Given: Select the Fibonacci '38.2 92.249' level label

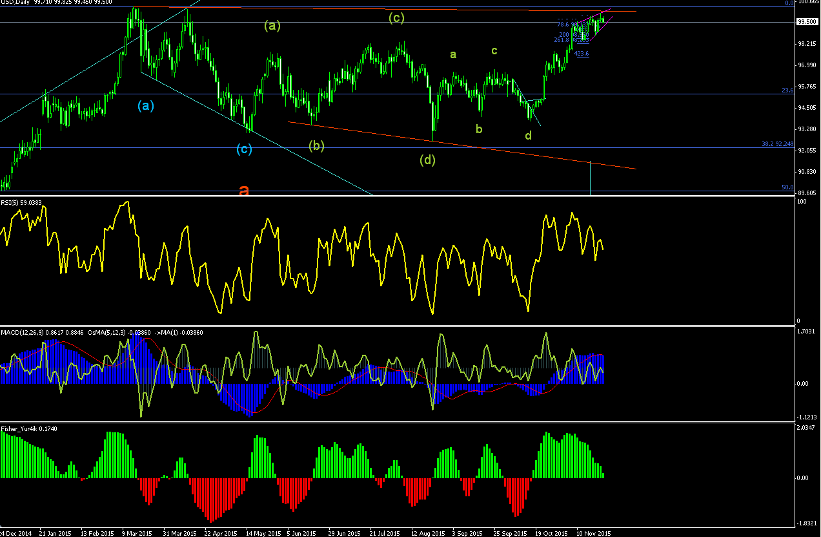Looking at the screenshot, I should tap(777, 144).
